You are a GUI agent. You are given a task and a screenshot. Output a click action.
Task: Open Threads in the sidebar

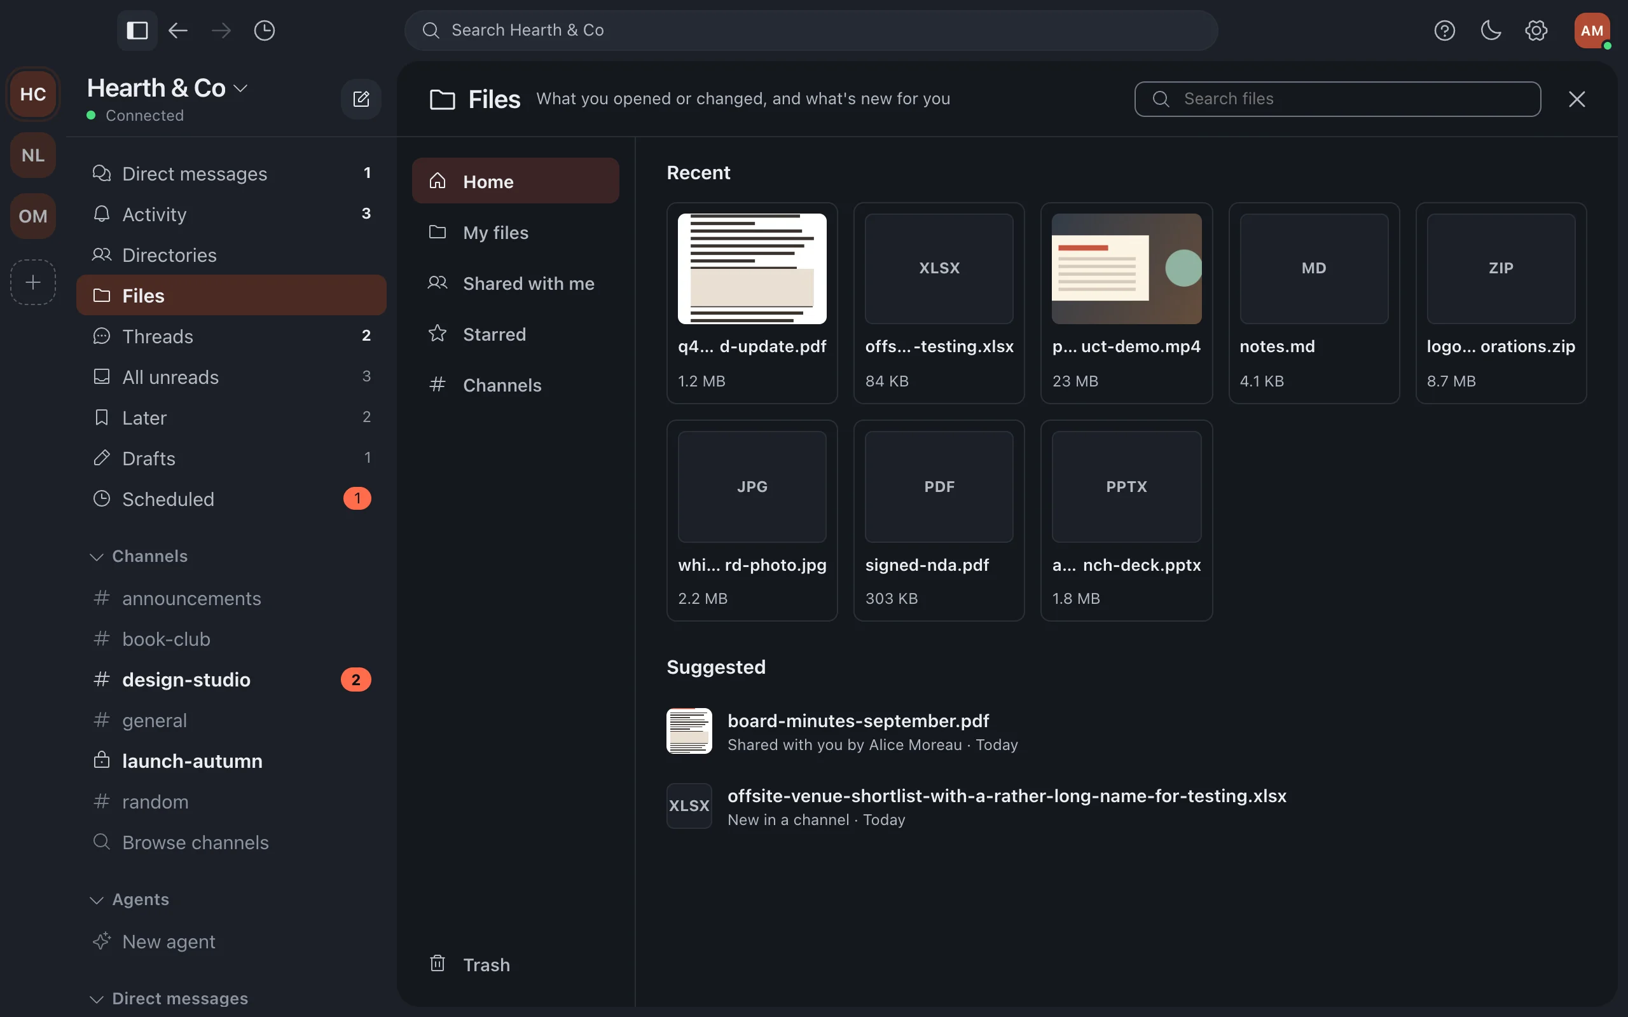click(231, 336)
